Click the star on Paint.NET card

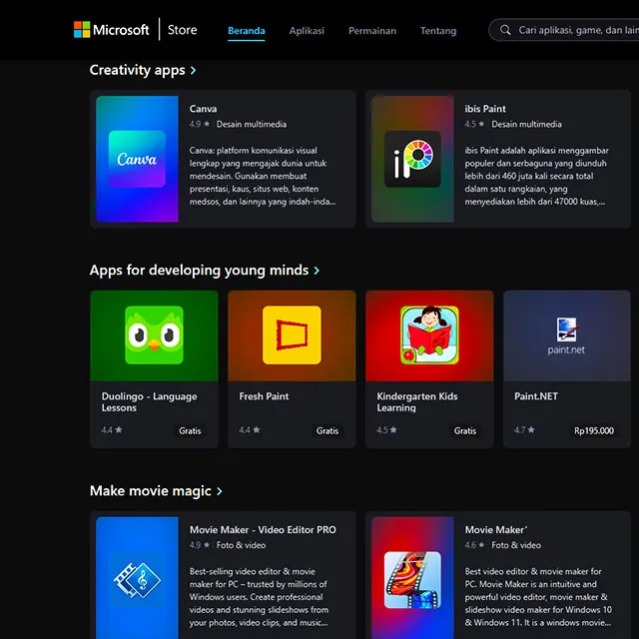(531, 429)
